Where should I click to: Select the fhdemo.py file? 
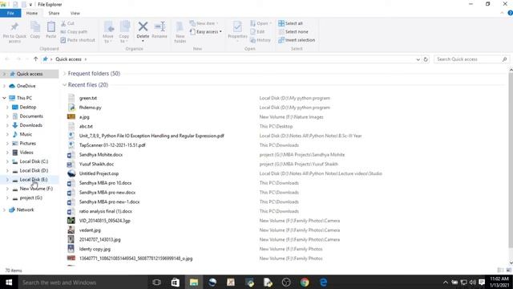coord(91,108)
